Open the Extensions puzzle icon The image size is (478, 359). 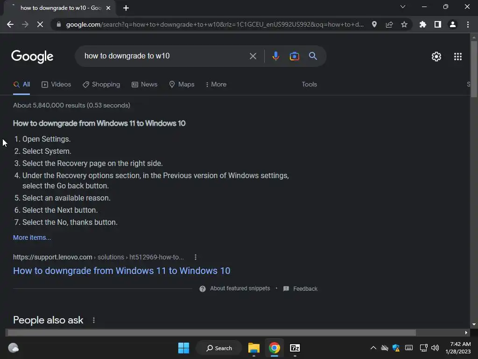click(x=423, y=24)
